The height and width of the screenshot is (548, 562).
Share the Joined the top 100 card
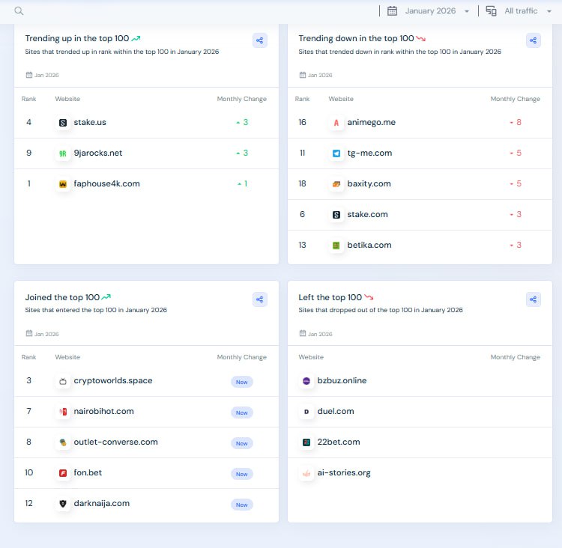pos(260,299)
